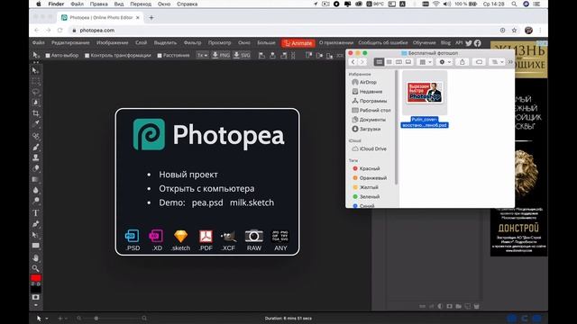Viewport: 577px width, 324px height.
Task: Pick the red foreground color swatch
Action: click(x=36, y=278)
